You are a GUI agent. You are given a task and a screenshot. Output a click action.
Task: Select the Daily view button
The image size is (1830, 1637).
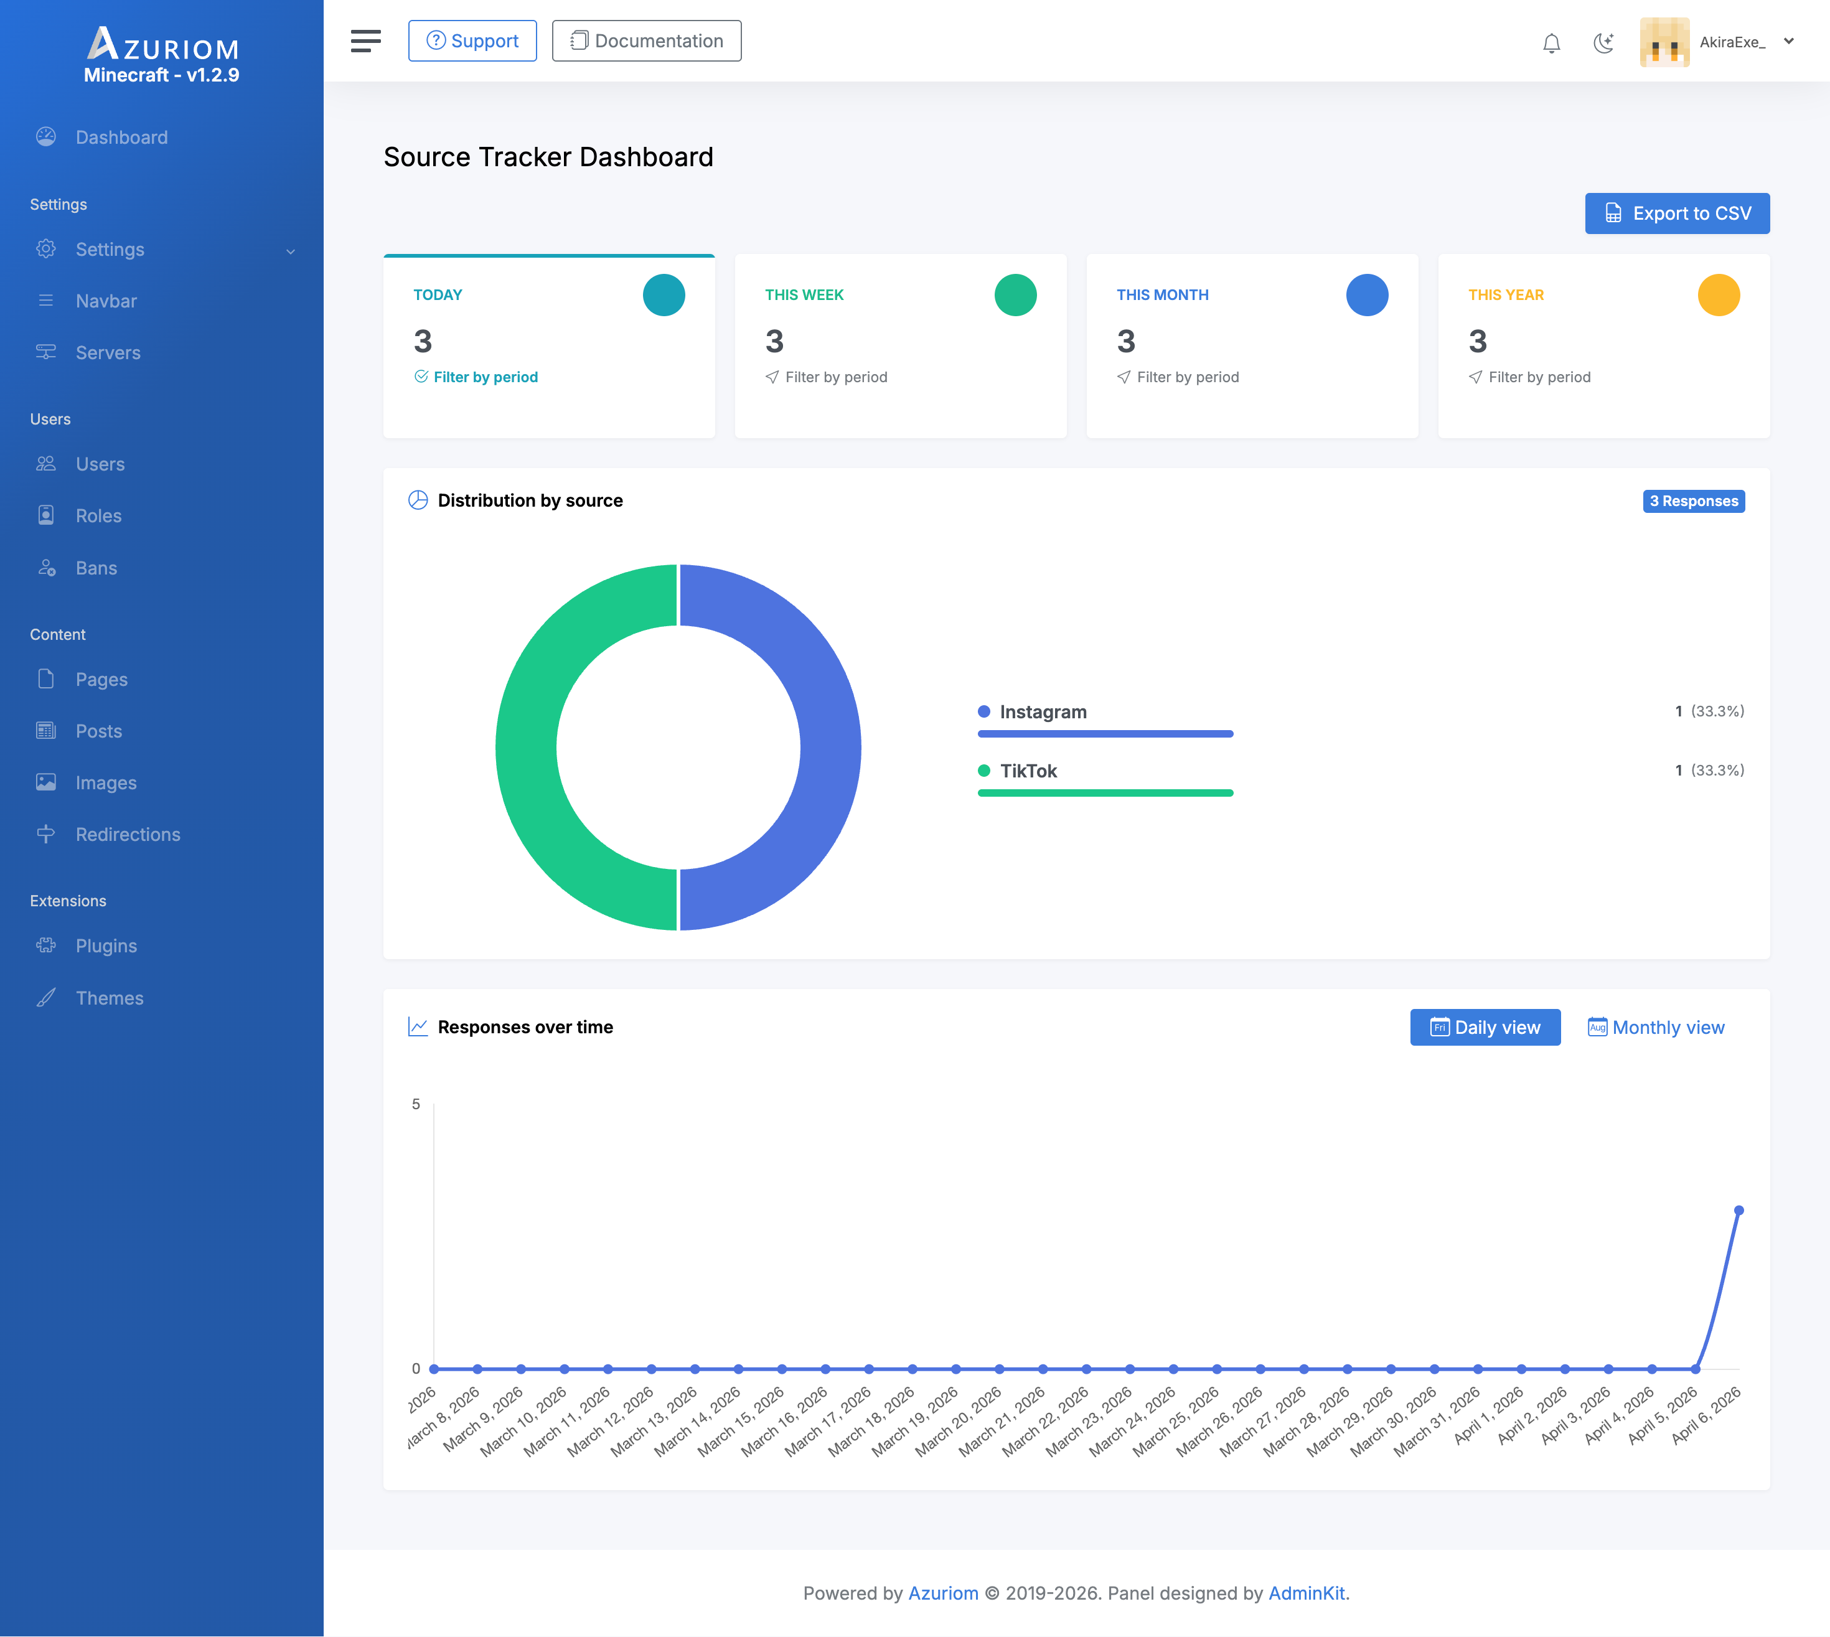[1485, 1027]
